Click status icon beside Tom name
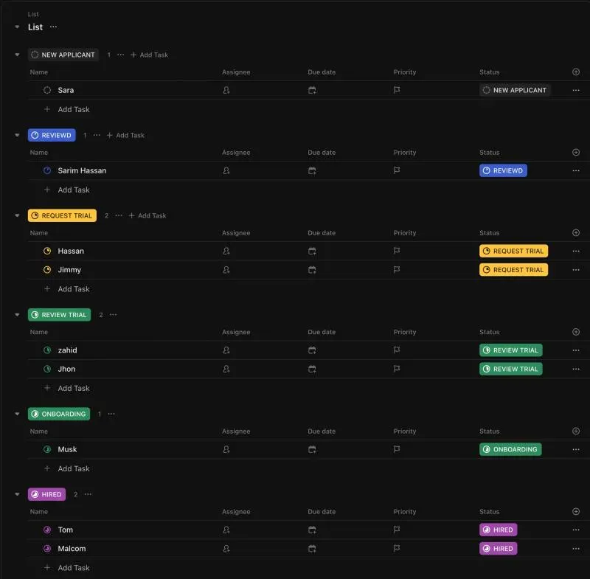Screen dimensions: 590x579 coord(47,530)
